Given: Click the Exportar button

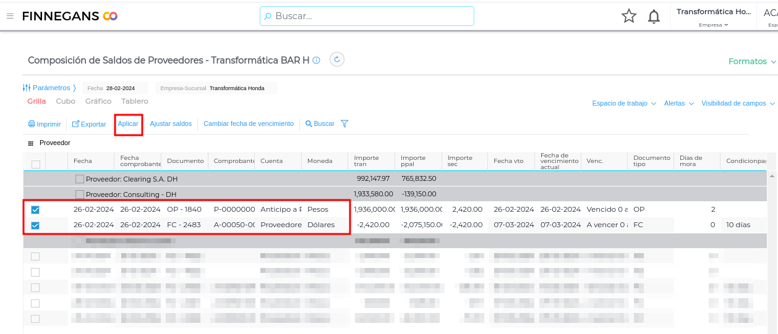Looking at the screenshot, I should coord(89,124).
